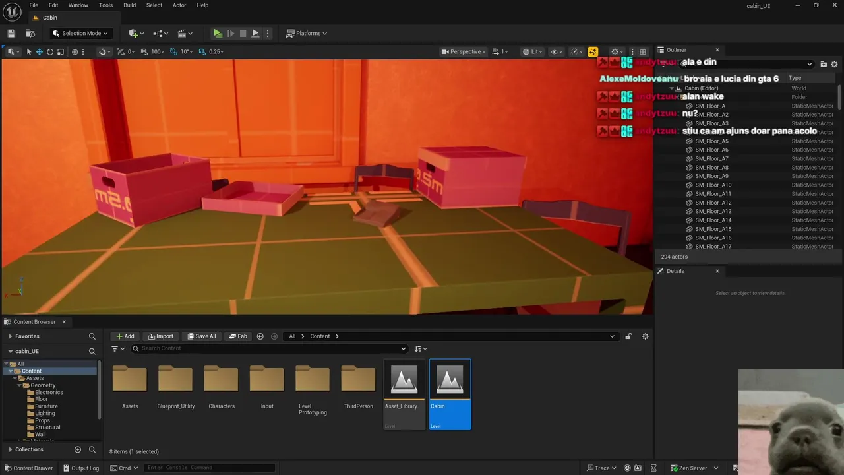Viewport: 844px width, 475px height.
Task: Open the Content Drawer button
Action: pyautogui.click(x=28, y=468)
